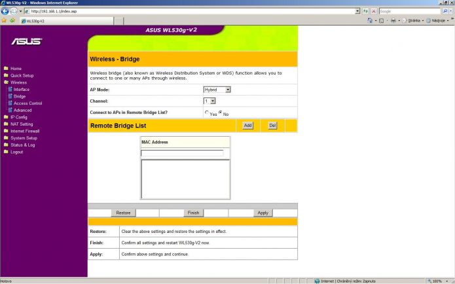This screenshot has height=284, width=455.
Task: Open the Wireless Advanced page
Action: click(x=23, y=110)
